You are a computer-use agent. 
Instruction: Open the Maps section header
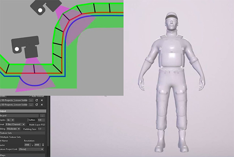click(22, 155)
